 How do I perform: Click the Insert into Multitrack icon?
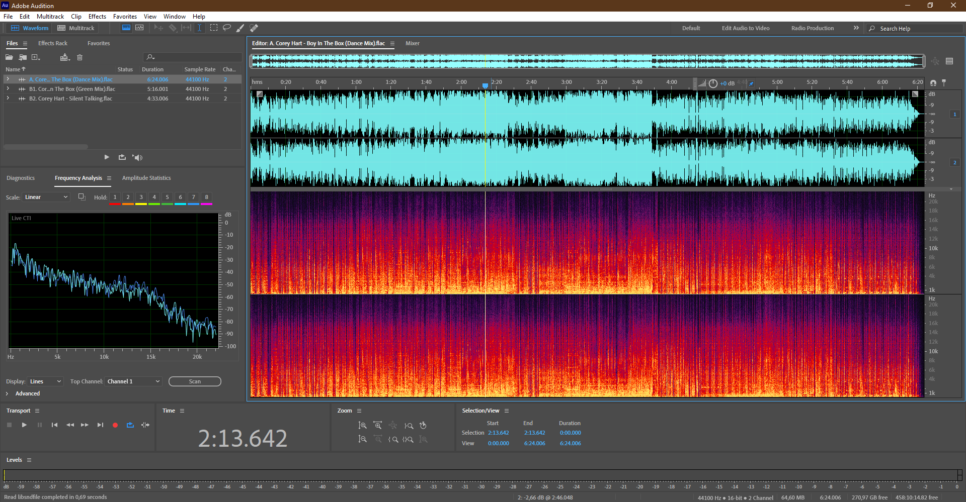[64, 57]
